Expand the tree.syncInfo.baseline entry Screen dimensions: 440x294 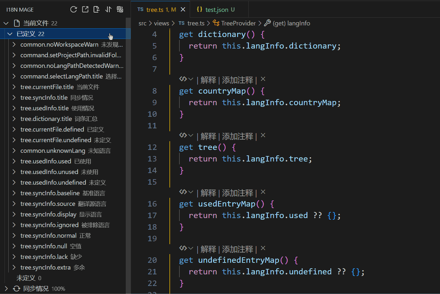coord(14,193)
